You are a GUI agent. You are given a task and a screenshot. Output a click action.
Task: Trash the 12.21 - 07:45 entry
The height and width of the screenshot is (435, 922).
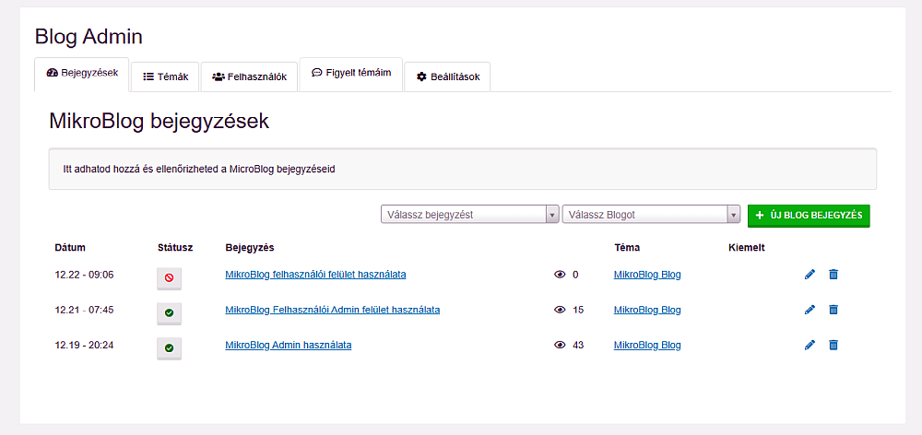pyautogui.click(x=833, y=310)
